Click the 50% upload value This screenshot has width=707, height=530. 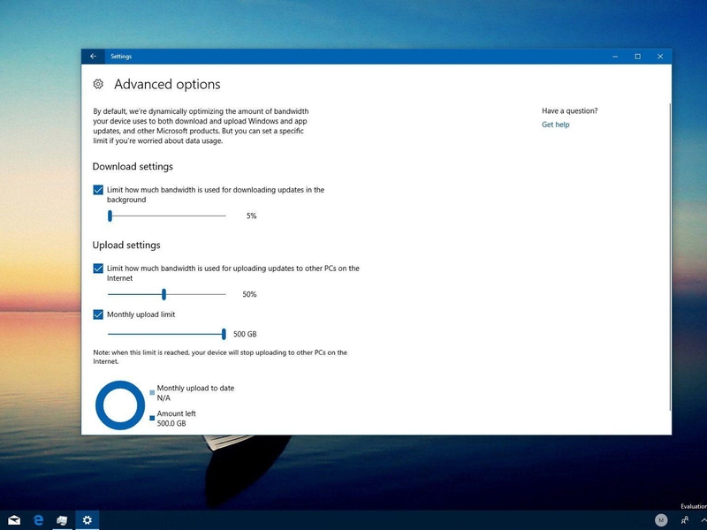249,294
